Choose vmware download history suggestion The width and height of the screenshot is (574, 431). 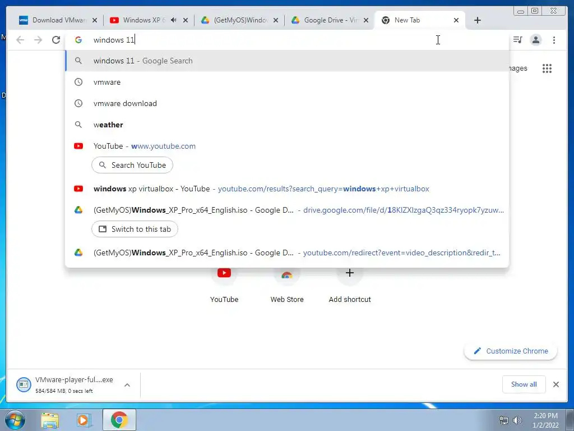click(288, 103)
